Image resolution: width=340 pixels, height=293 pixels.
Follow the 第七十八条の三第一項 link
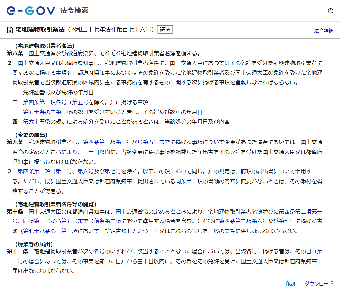coord(50,231)
